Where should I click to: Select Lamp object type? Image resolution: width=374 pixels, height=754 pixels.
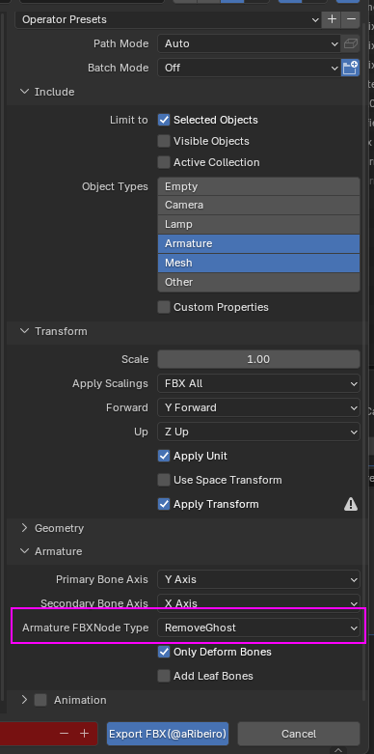(x=258, y=225)
